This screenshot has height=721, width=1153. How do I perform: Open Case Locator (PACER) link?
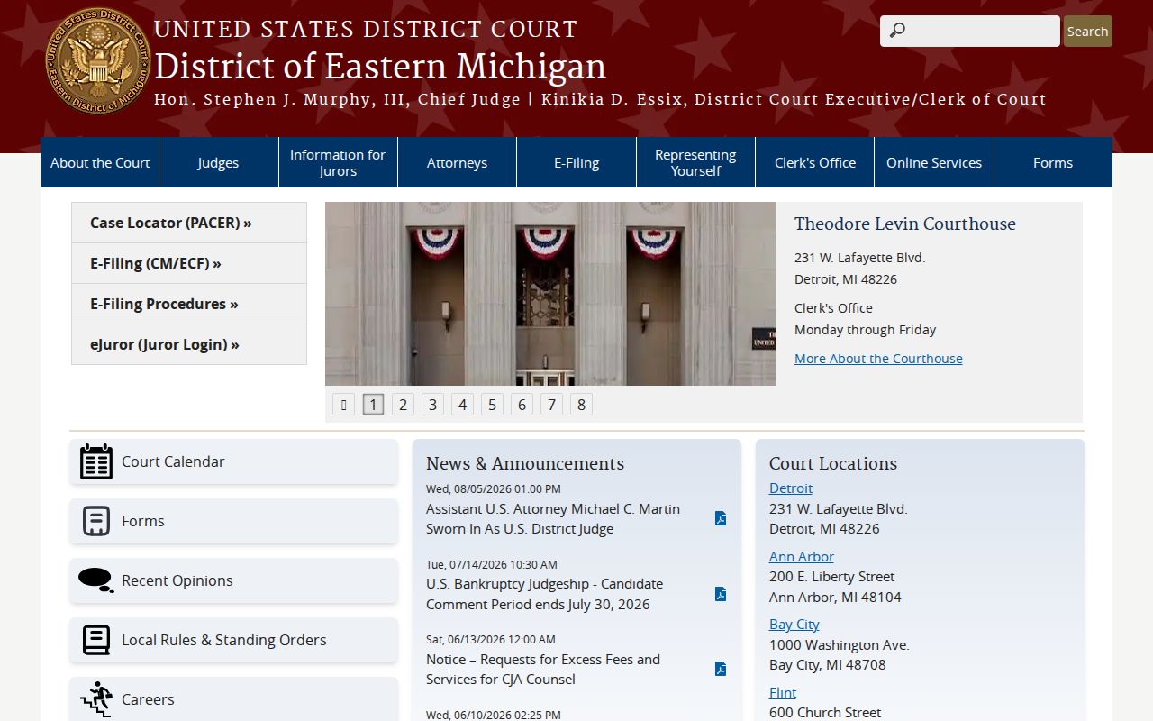tap(189, 223)
